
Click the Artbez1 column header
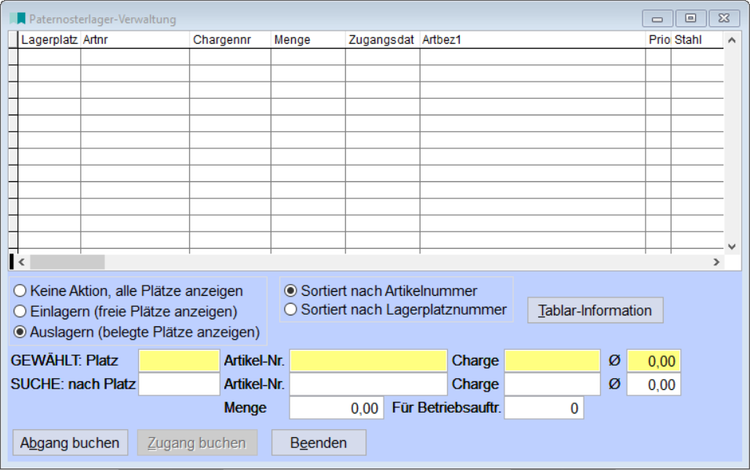pos(532,40)
